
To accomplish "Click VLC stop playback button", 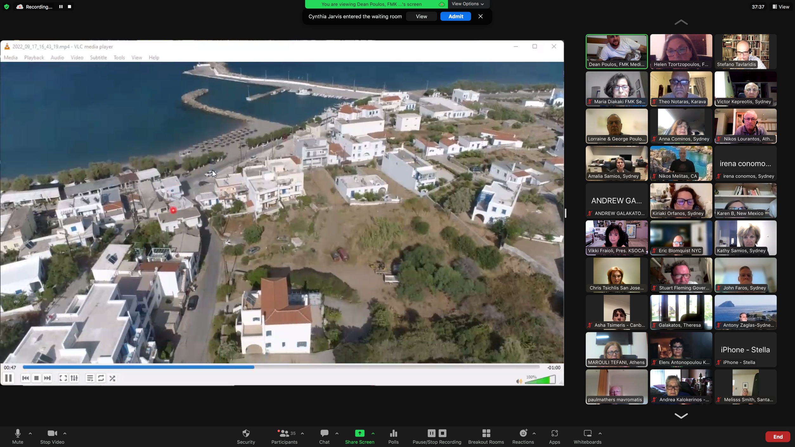I will 36,378.
